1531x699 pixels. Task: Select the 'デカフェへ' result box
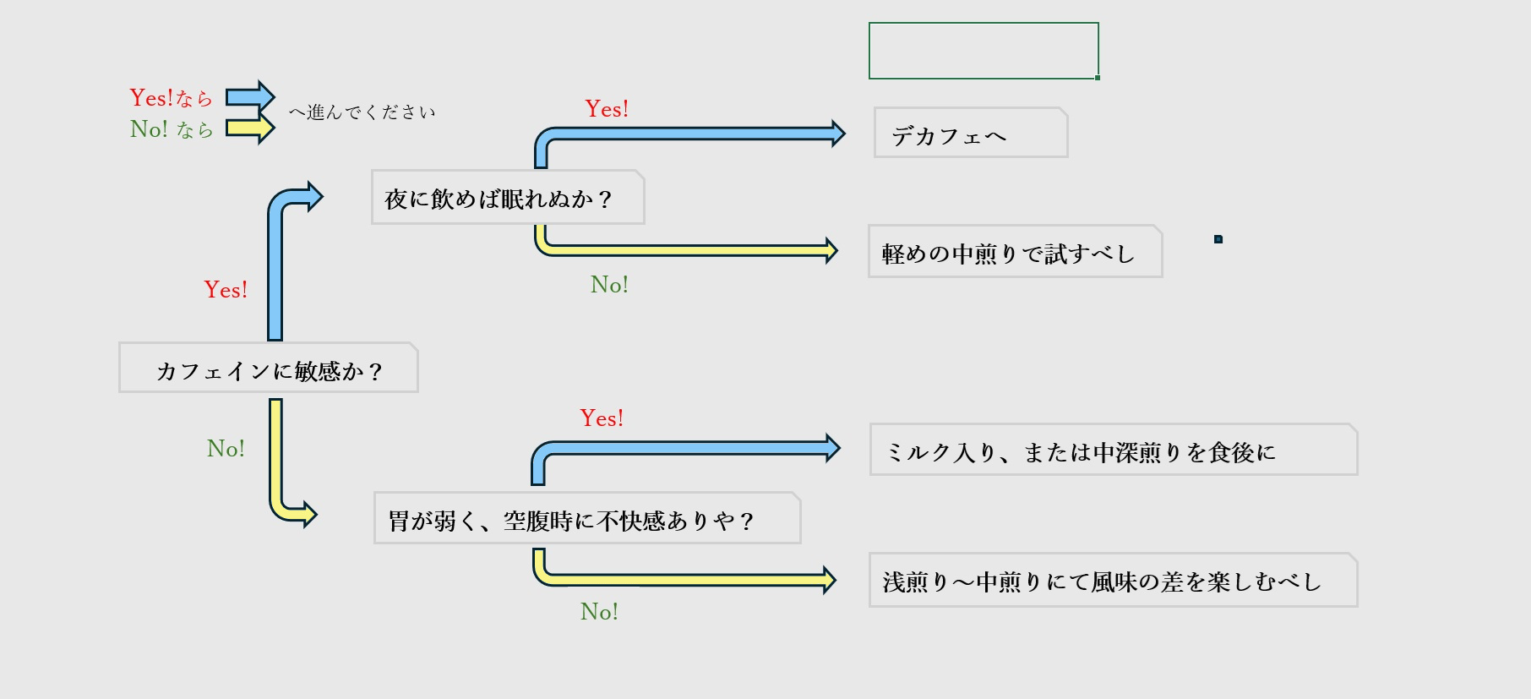click(x=970, y=134)
